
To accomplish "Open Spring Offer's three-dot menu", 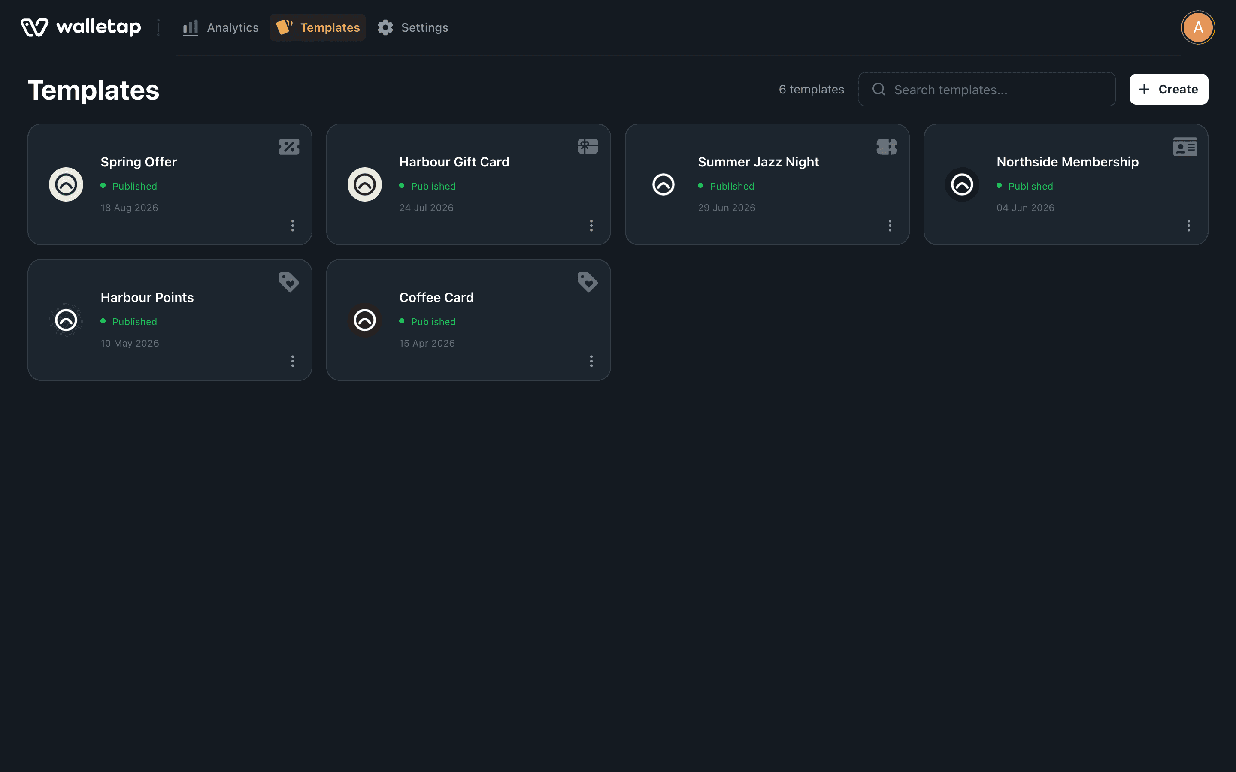I will coord(293,226).
